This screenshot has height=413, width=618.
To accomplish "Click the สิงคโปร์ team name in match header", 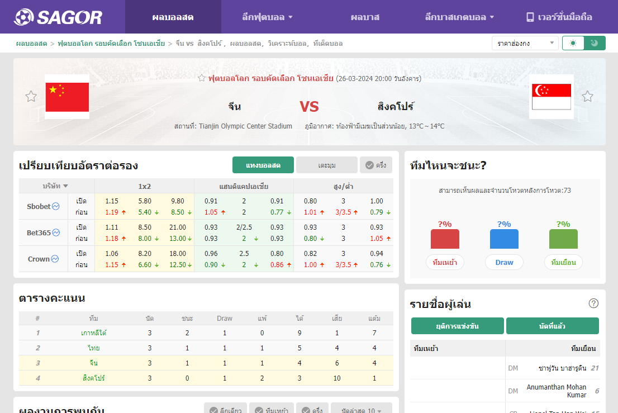I will (x=395, y=106).
